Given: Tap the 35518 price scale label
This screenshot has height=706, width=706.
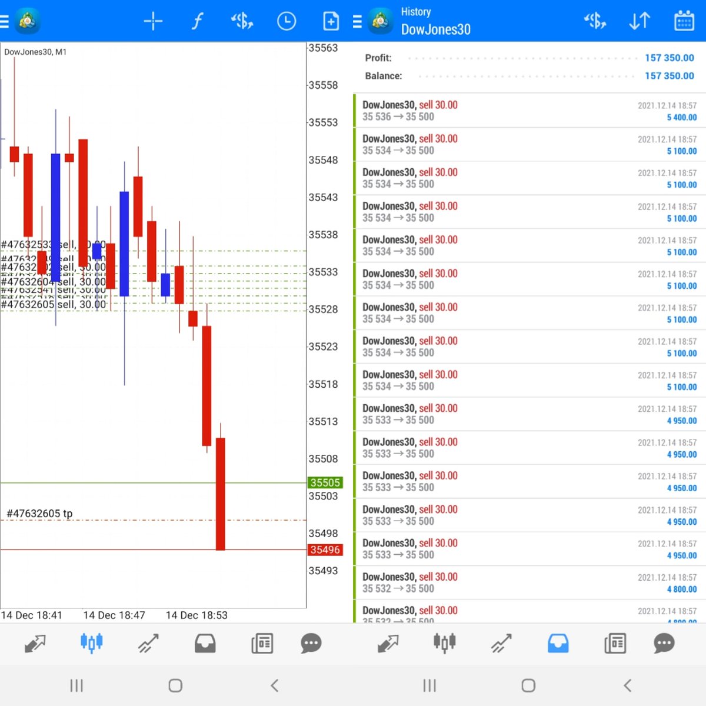Looking at the screenshot, I should [x=323, y=385].
